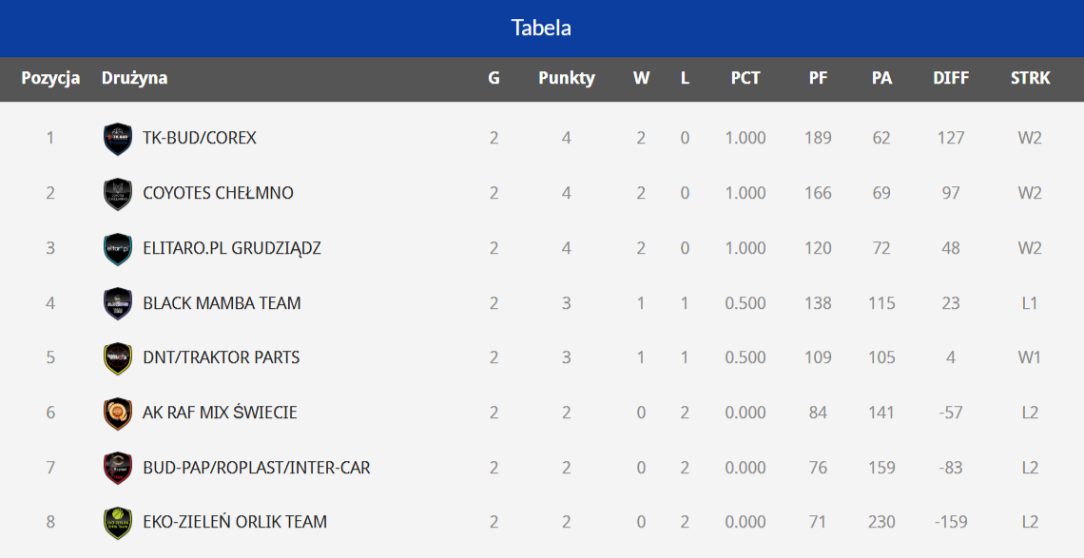Click the Elitaro.pl Grudziądz team logo
Image resolution: width=1084 pixels, height=558 pixels.
point(116,249)
